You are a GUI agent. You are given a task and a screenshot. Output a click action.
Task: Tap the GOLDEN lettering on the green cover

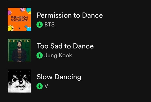coord(19,41)
